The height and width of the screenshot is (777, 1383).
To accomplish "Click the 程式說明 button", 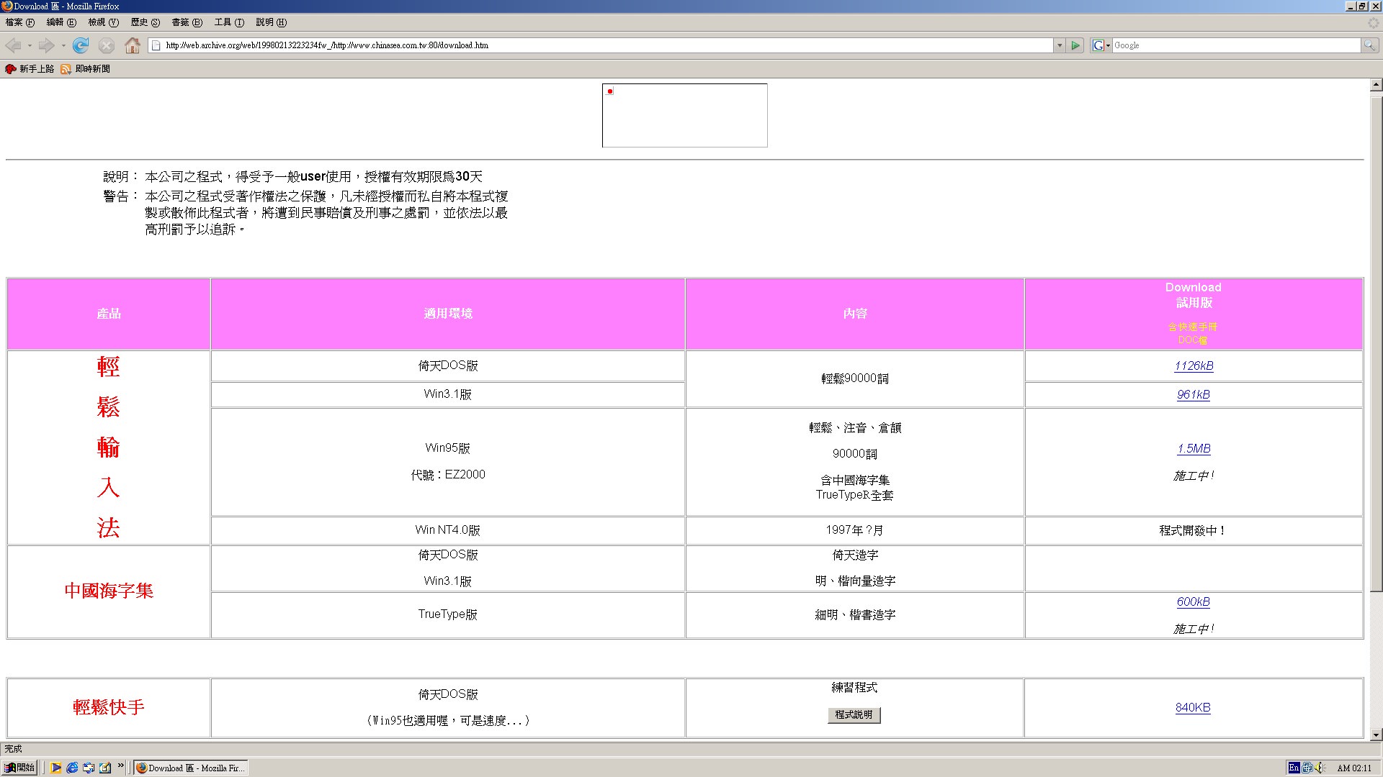I will click(854, 714).
